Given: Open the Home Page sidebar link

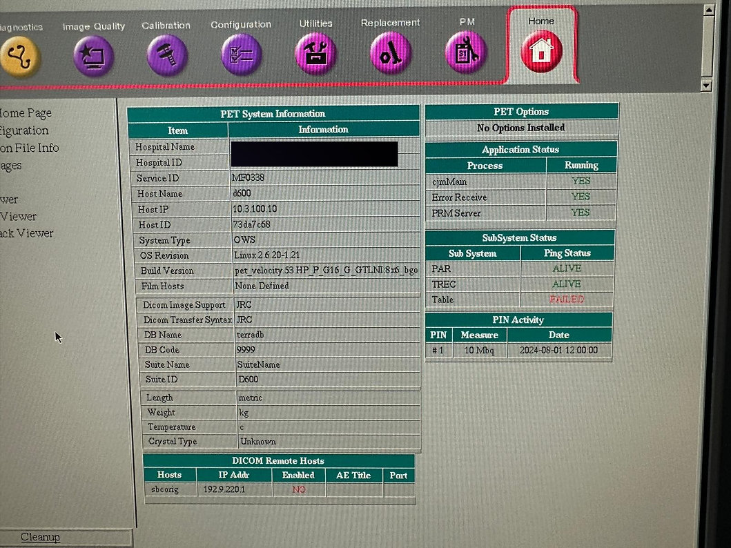Looking at the screenshot, I should [26, 113].
